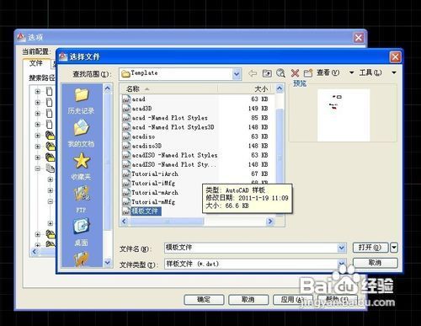Select the acadiso template file
Viewport: 421px width, 326px height.
point(143,136)
